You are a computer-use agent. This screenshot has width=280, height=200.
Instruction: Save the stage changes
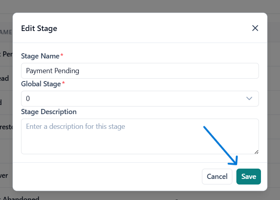coord(248,177)
